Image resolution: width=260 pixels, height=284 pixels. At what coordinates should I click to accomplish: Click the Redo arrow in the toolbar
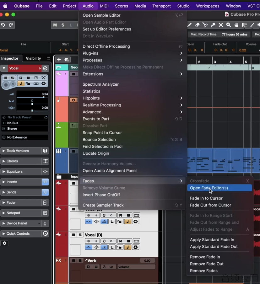point(11,25)
